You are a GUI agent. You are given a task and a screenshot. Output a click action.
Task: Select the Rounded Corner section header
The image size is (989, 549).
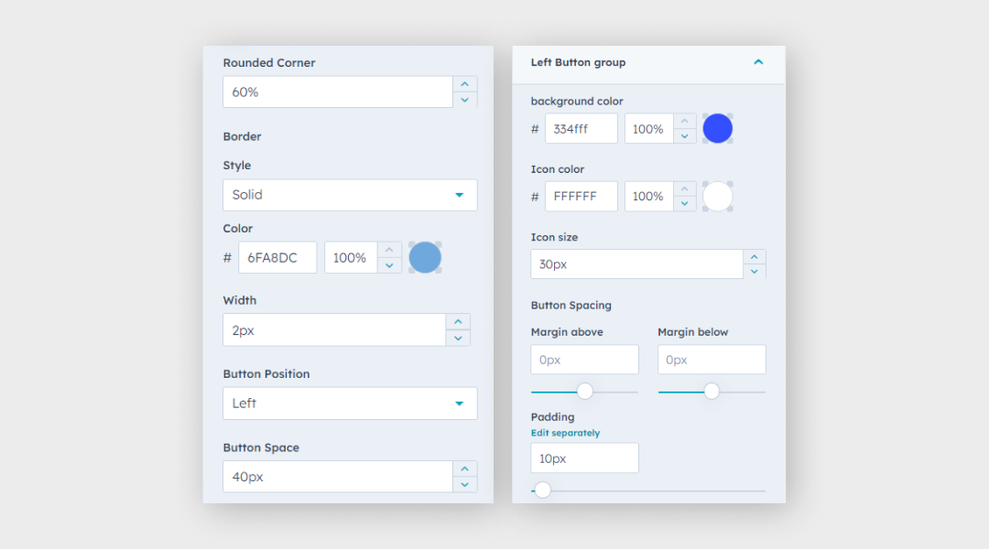(268, 62)
